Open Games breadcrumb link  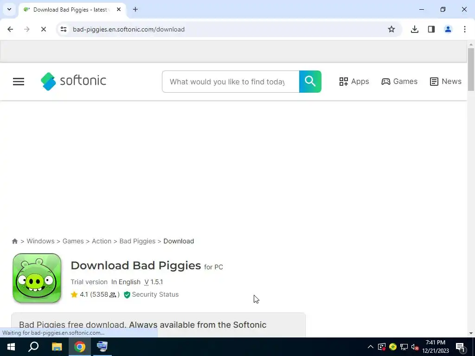tap(73, 241)
